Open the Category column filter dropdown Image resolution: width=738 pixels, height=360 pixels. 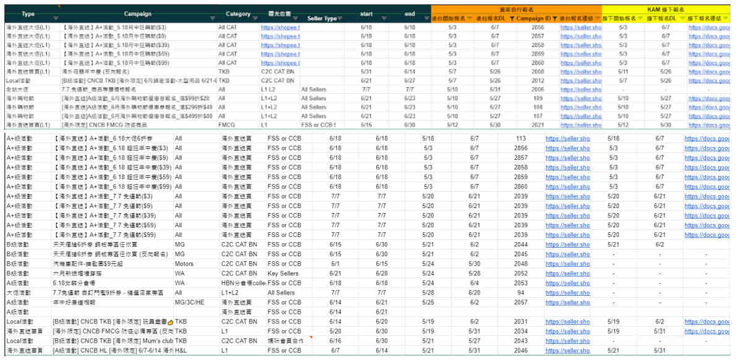[x=255, y=19]
